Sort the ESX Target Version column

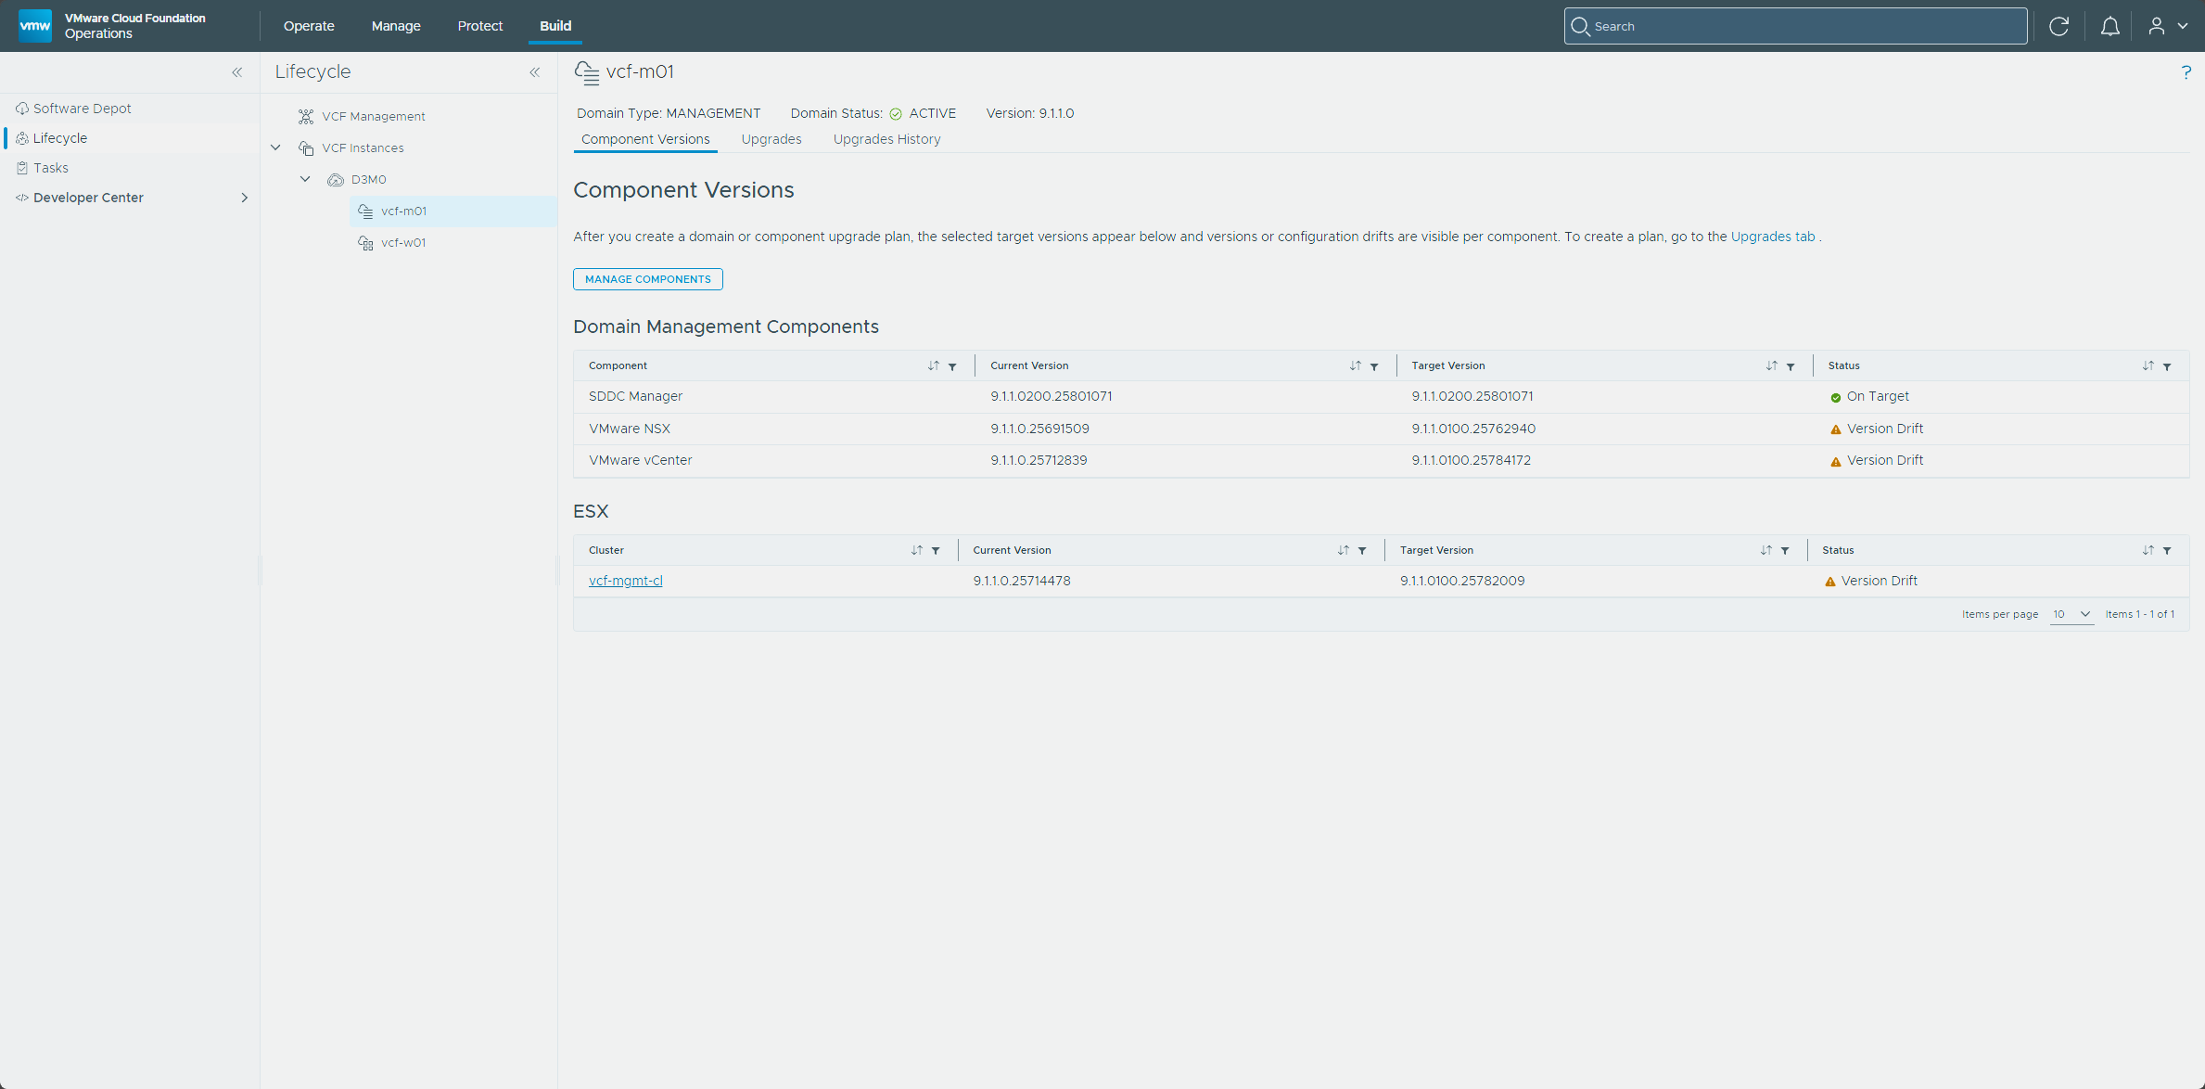[1765, 551]
